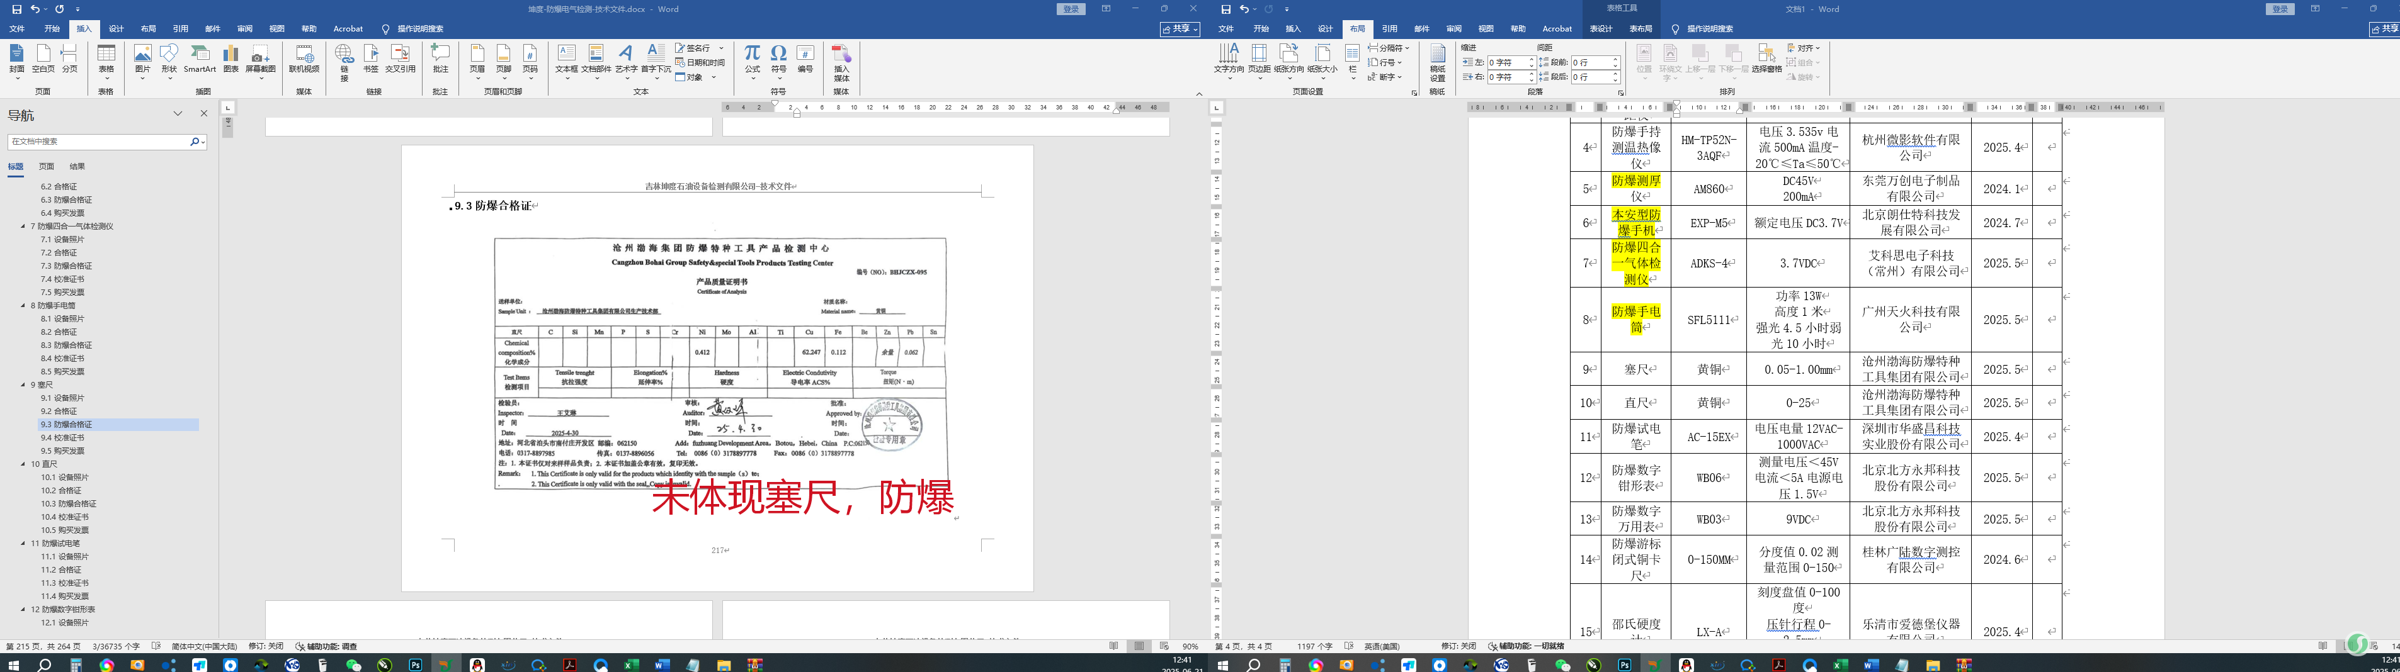
Task: Collapse heading 9 塞尺 in navigation
Action: [23, 384]
